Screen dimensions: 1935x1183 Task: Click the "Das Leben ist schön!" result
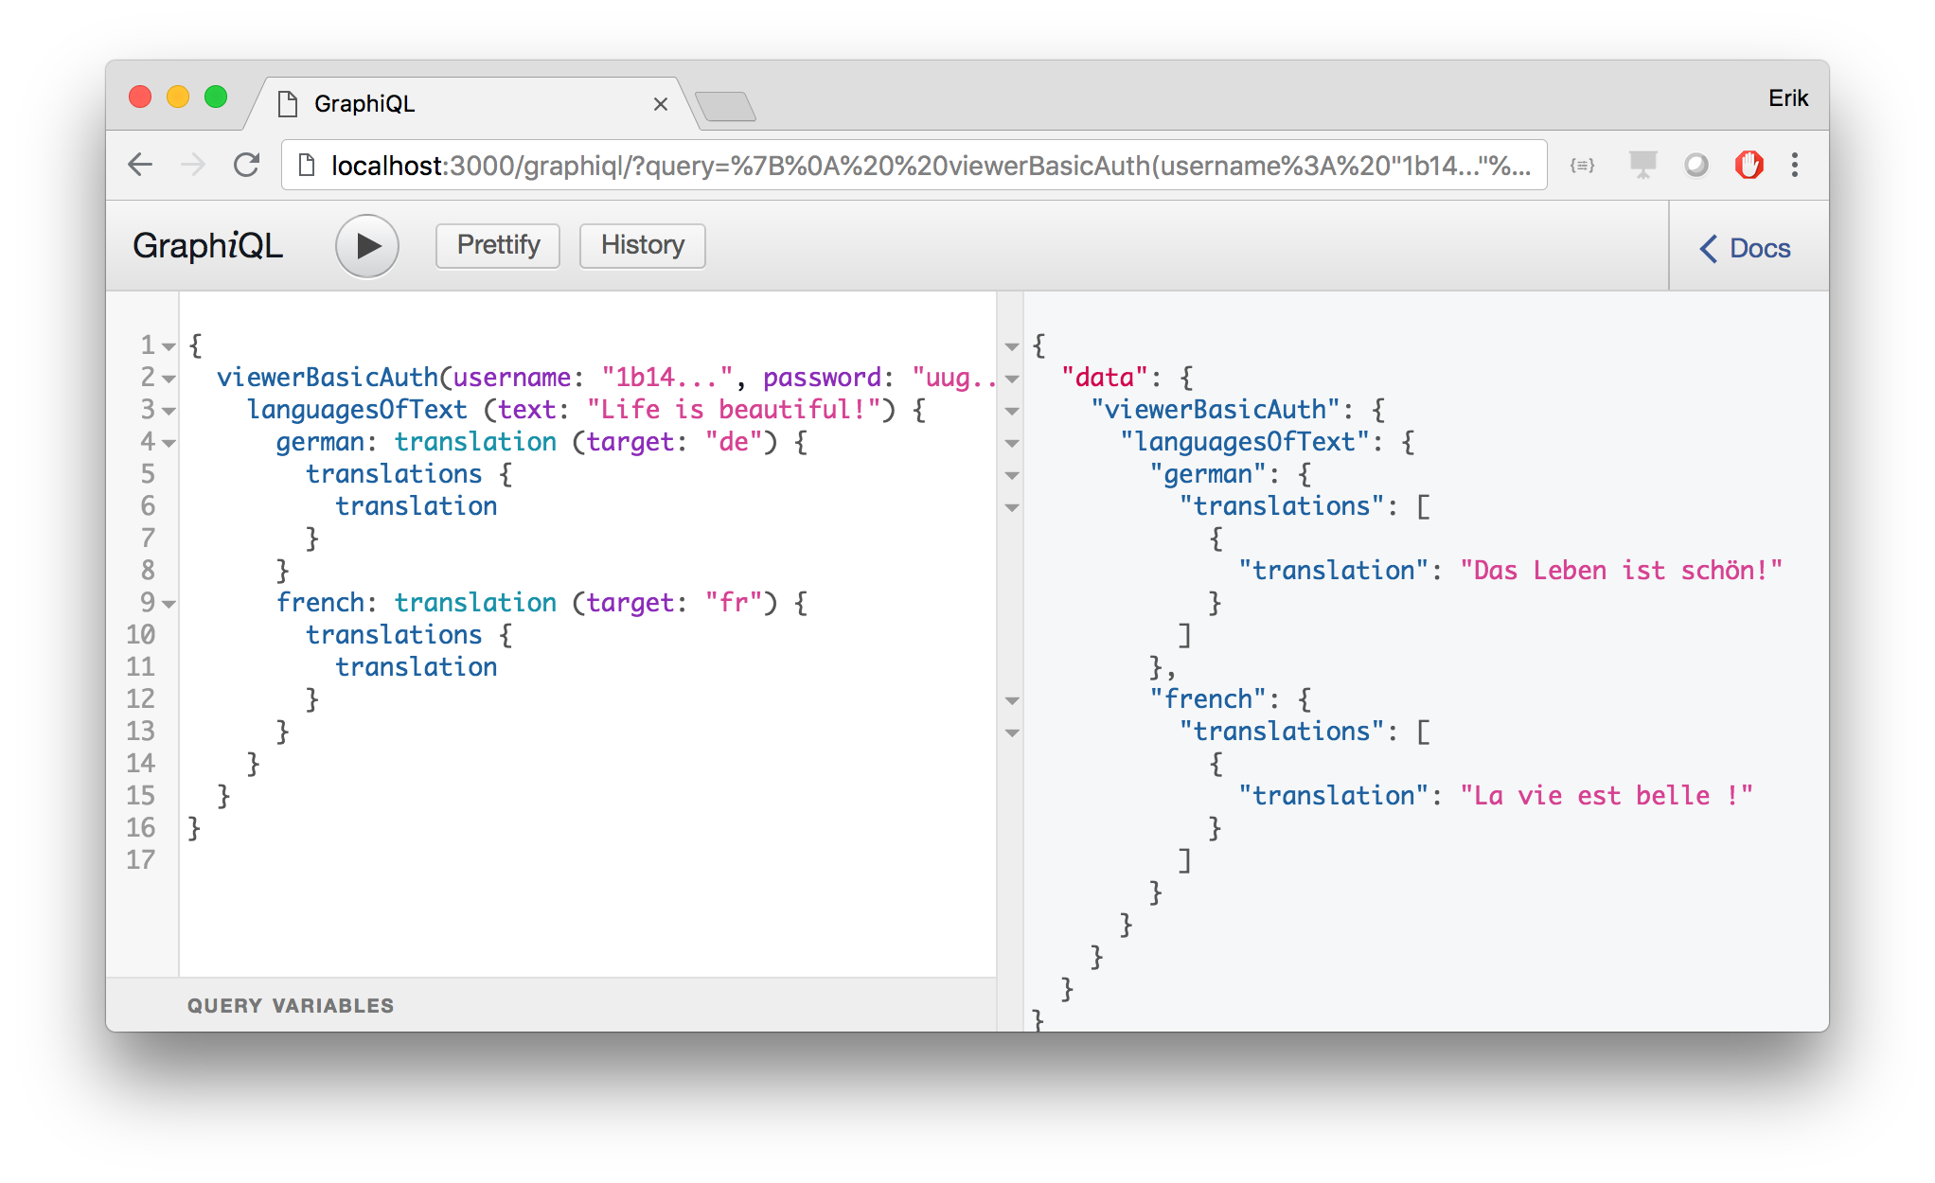point(1621,571)
